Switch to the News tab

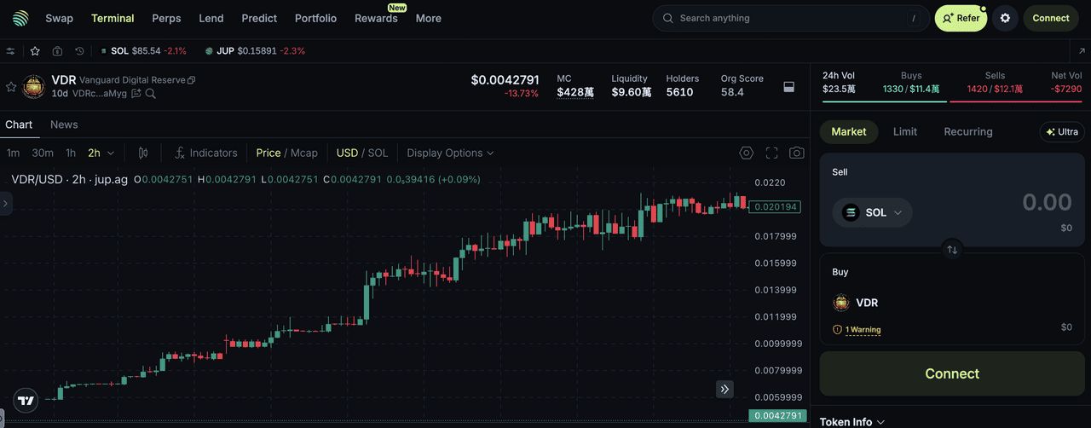[x=64, y=124]
